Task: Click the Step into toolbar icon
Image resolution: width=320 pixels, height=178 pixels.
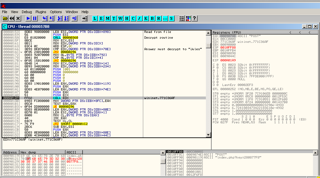Action: (45, 19)
